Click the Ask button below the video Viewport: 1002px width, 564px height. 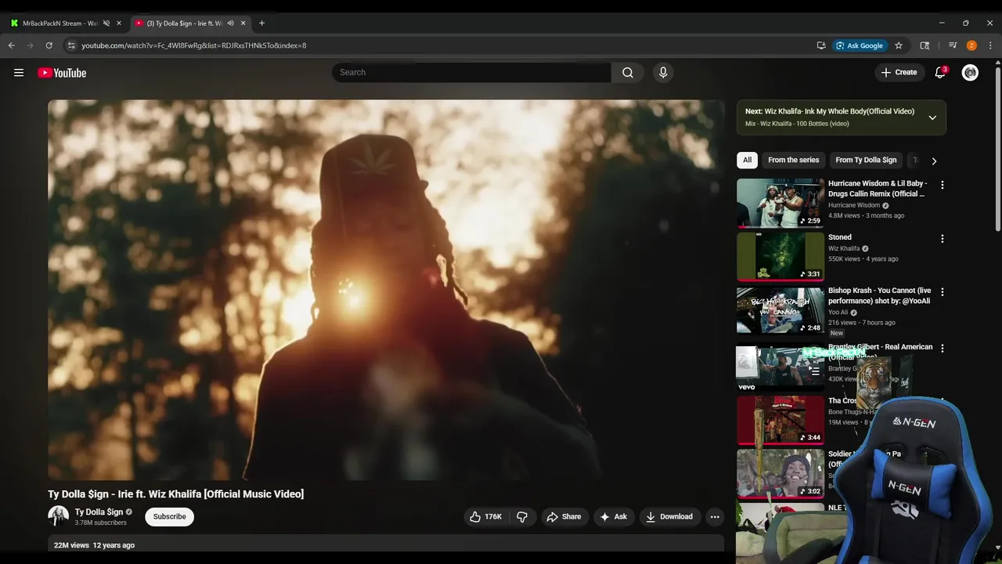(x=613, y=517)
